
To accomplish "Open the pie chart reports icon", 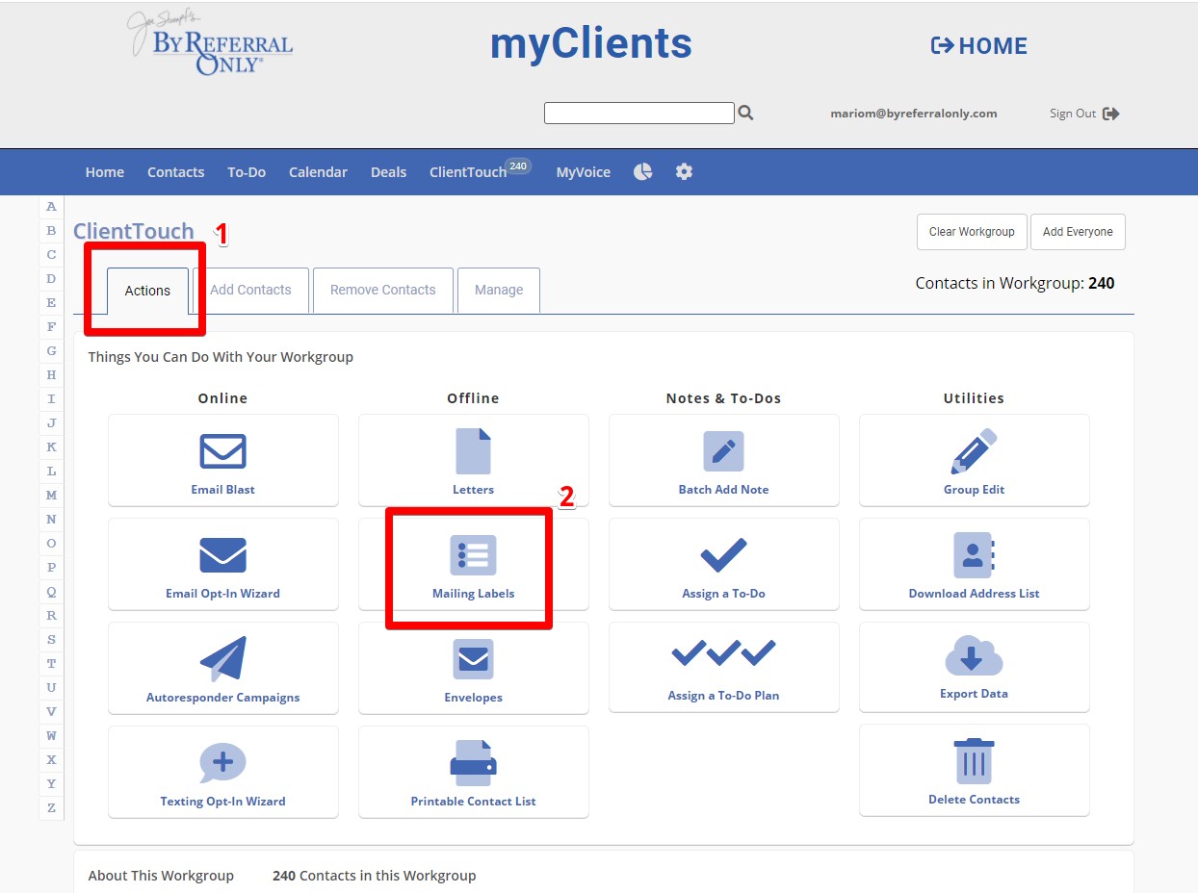I will (643, 171).
